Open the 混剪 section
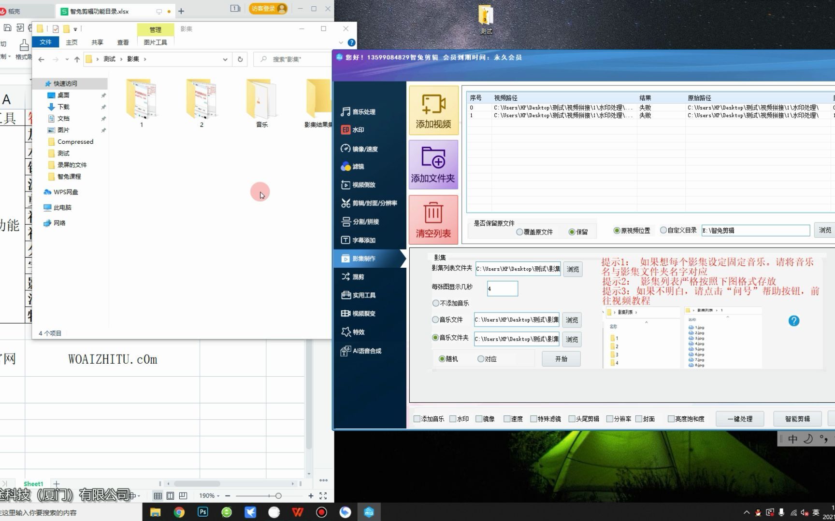Viewport: 835px width, 521px height. click(352, 277)
